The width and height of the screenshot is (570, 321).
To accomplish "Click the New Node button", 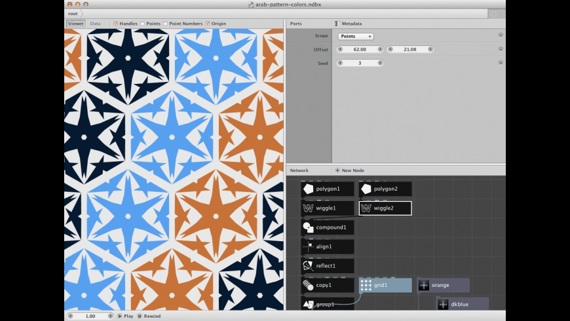I will (x=349, y=170).
